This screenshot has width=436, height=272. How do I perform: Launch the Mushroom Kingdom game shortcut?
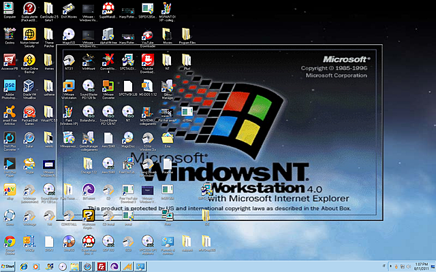[x=89, y=218]
